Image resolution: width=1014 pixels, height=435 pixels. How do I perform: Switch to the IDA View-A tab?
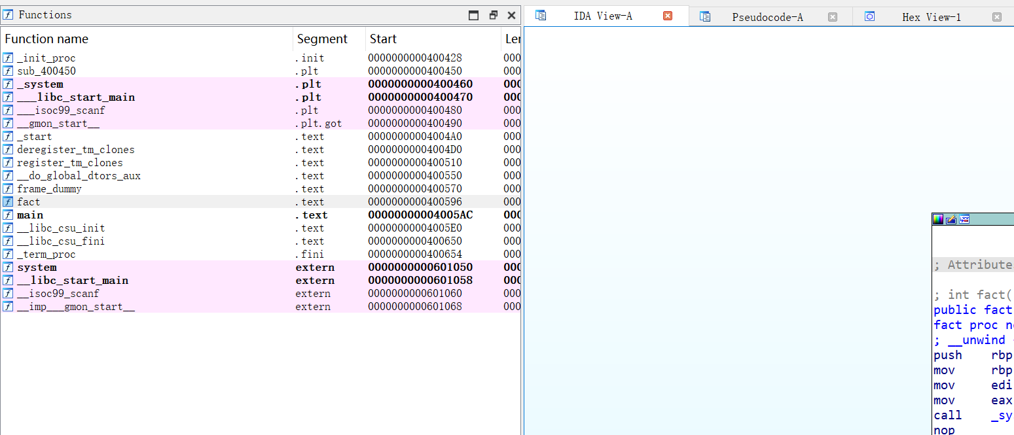pyautogui.click(x=603, y=16)
